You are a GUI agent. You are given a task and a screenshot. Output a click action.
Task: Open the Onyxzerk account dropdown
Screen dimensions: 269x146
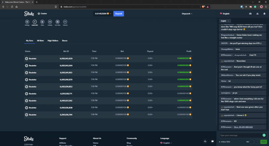pos(187,13)
